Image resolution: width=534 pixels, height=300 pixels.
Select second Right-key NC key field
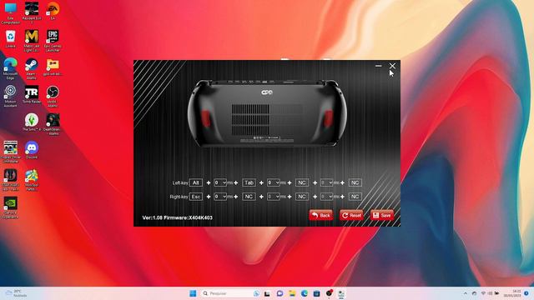point(249,197)
